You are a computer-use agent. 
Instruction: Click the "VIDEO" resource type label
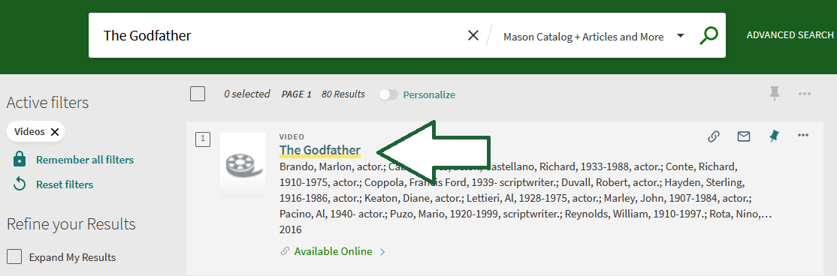coord(292,137)
